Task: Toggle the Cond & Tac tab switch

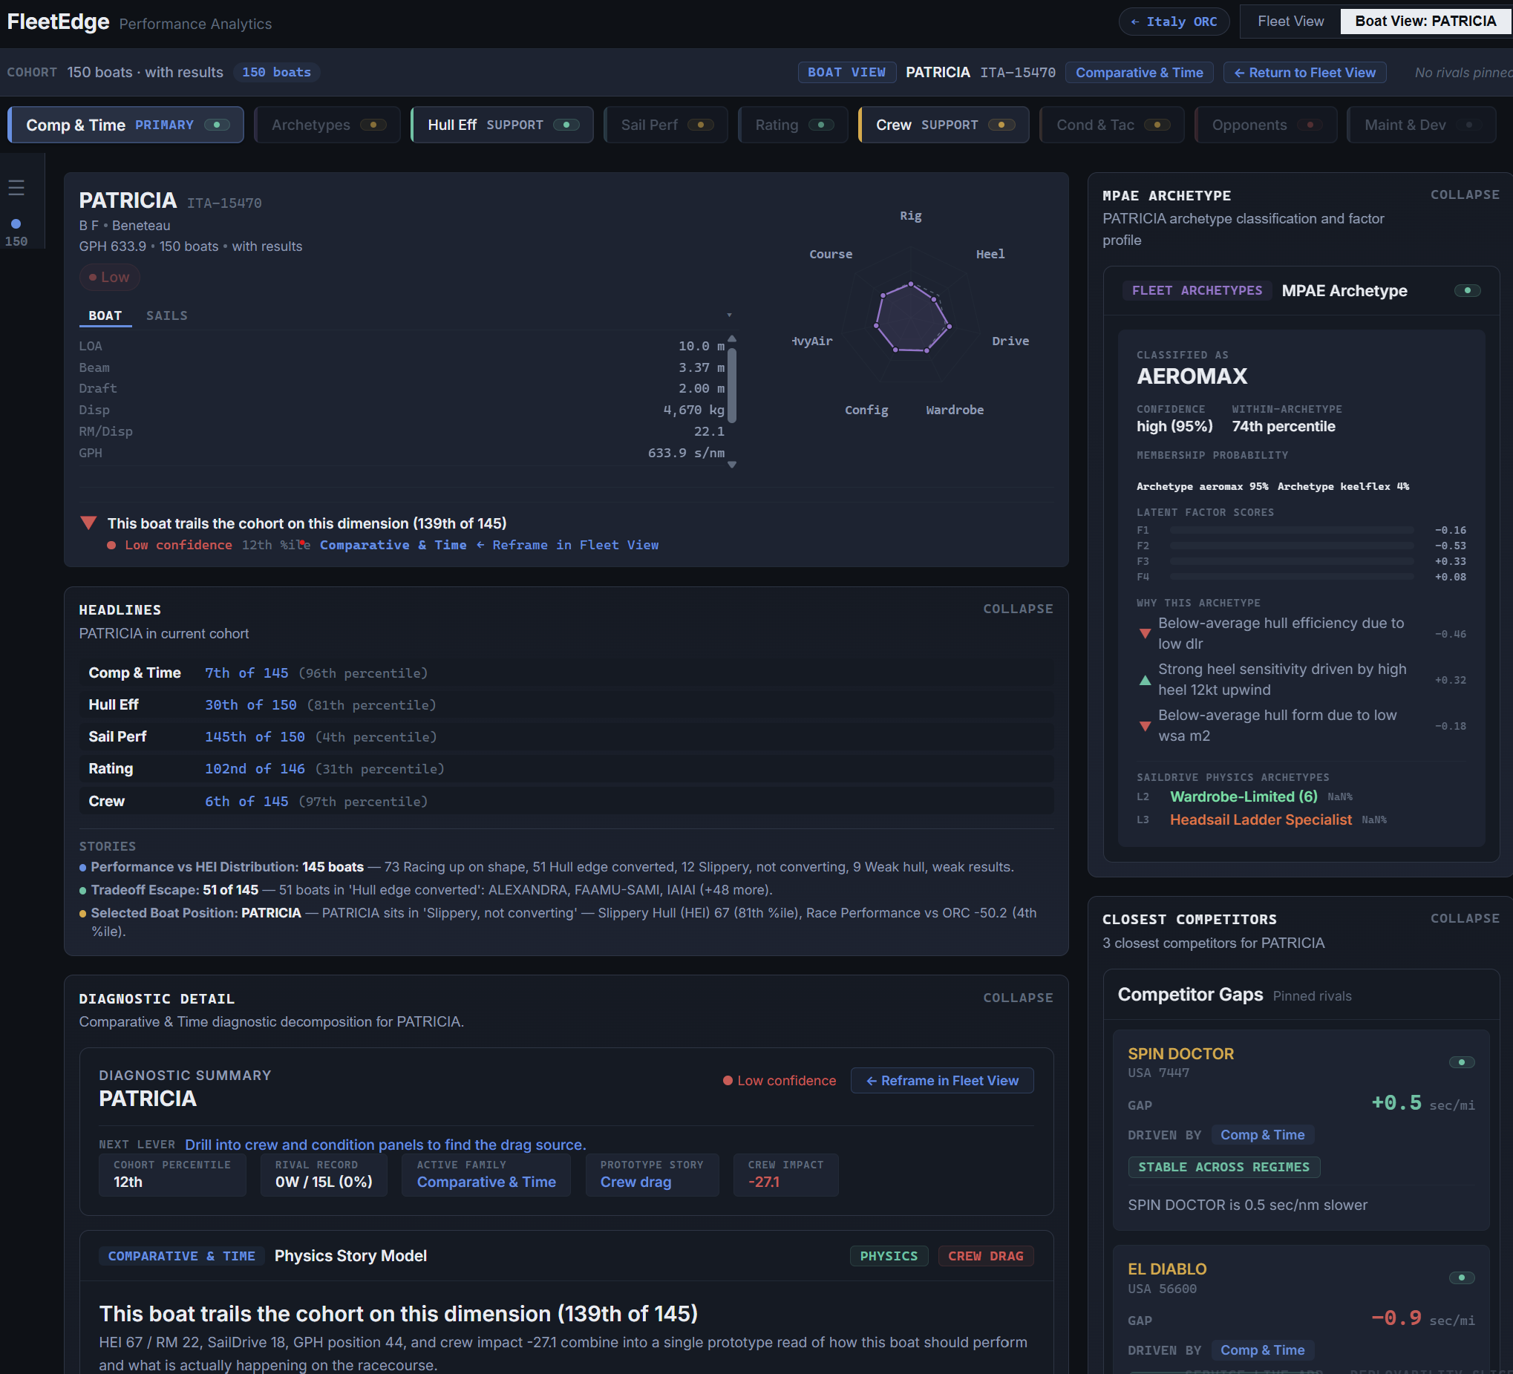Action: point(1157,125)
